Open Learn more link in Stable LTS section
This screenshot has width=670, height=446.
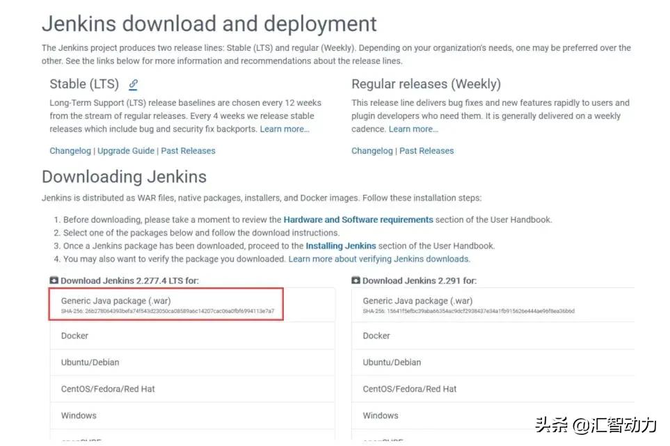coord(285,129)
